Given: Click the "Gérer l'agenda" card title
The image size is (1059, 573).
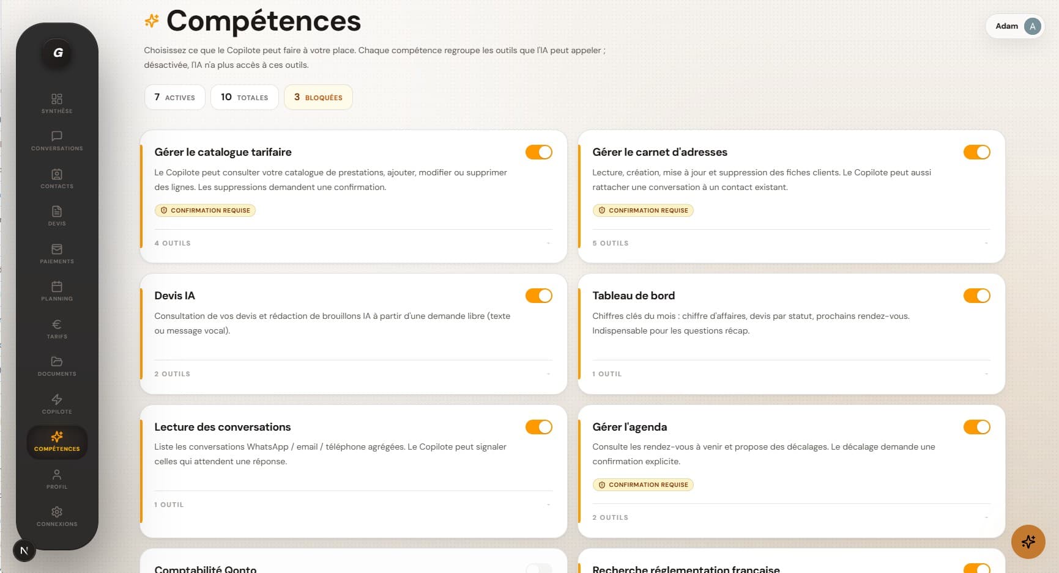Looking at the screenshot, I should tap(630, 427).
